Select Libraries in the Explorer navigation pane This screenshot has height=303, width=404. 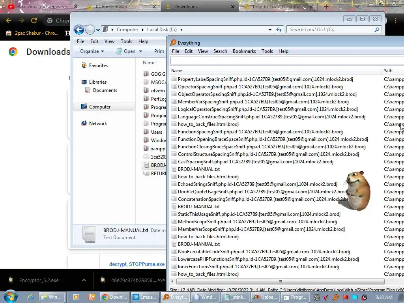point(98,82)
